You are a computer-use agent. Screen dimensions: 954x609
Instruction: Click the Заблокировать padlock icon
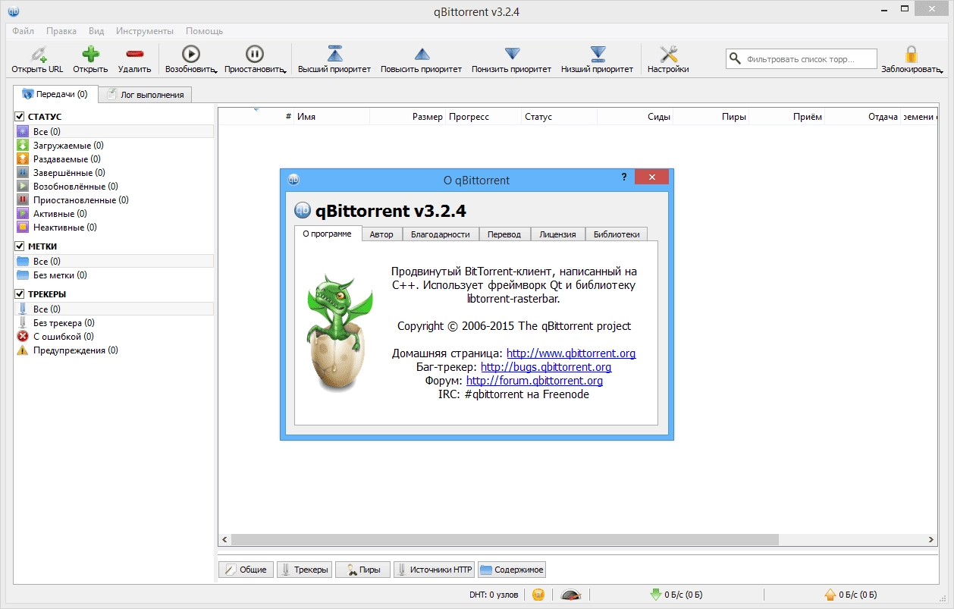click(x=911, y=54)
